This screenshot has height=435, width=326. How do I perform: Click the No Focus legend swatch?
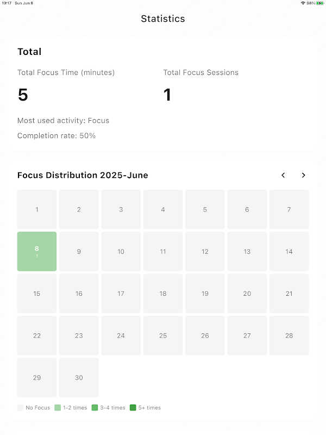point(21,408)
